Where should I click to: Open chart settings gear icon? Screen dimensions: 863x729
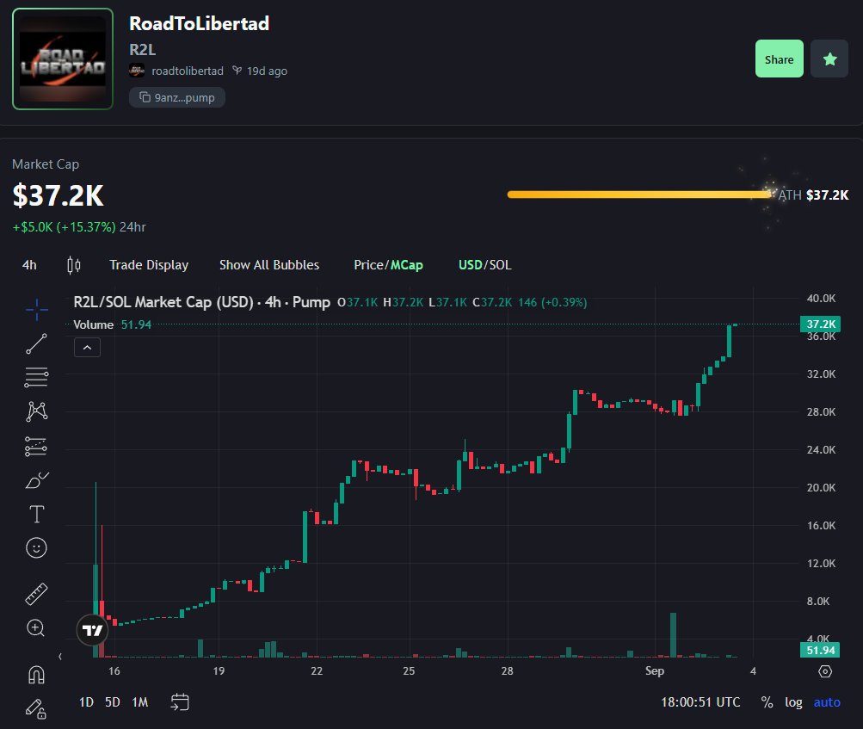(825, 671)
